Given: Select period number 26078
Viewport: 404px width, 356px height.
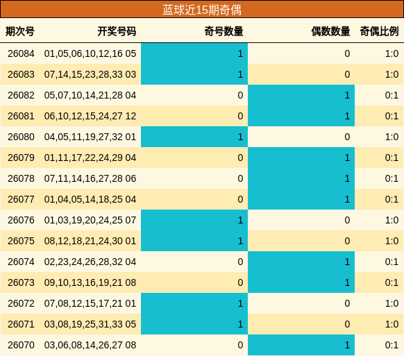Looking at the screenshot, I should coord(21,178).
